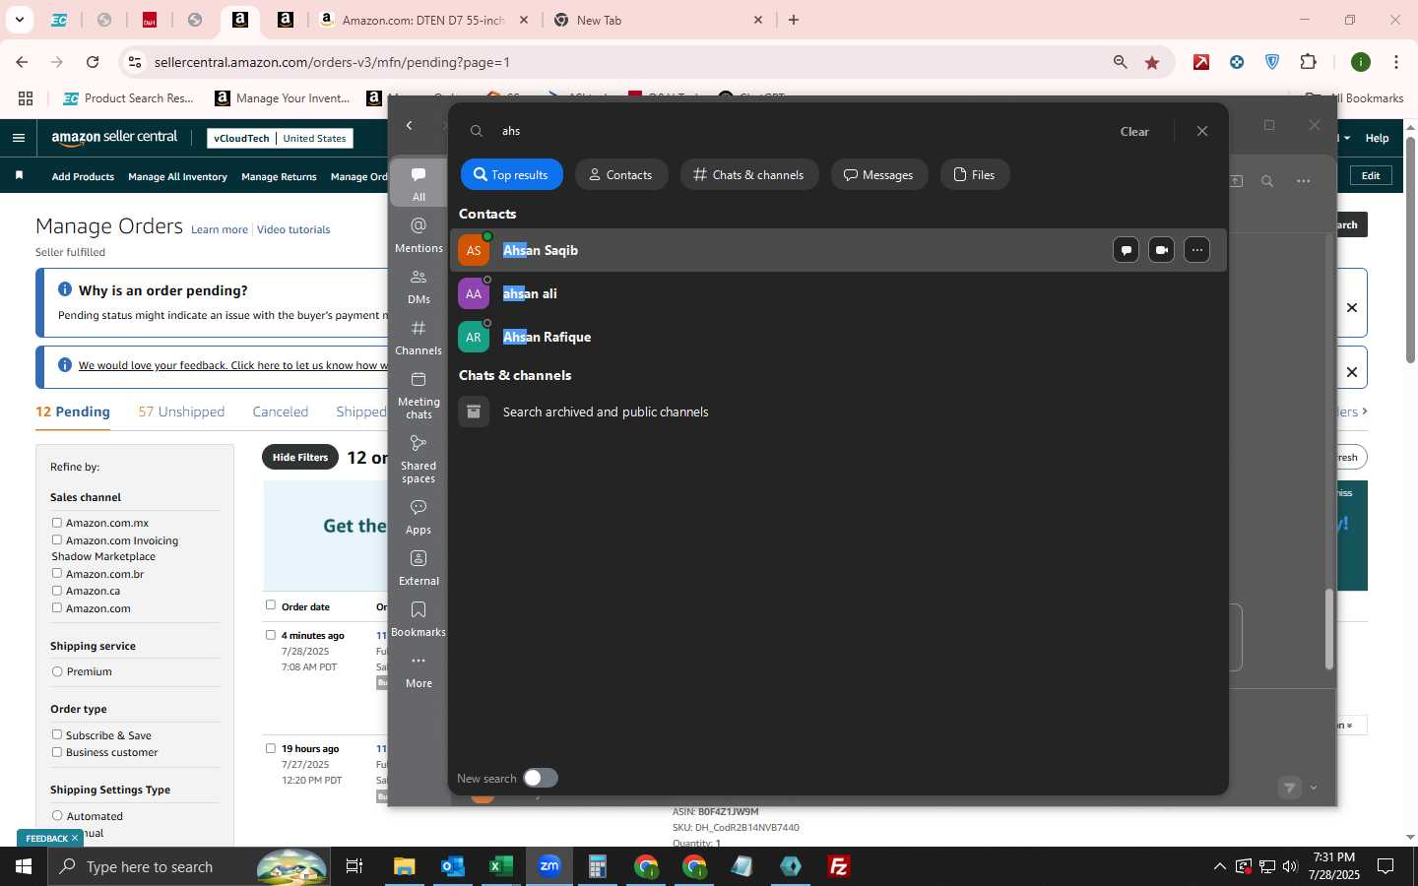Show the hidden system tray icons
Screen dimensions: 1418x886
click(x=1219, y=866)
